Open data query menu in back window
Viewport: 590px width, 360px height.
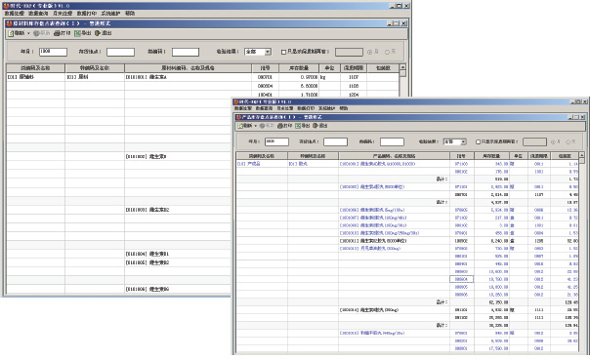coord(38,13)
